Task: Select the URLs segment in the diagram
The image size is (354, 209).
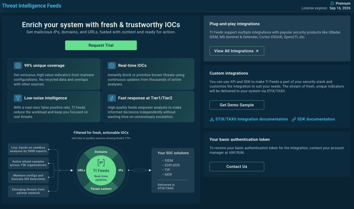Action: pyautogui.click(x=82, y=170)
